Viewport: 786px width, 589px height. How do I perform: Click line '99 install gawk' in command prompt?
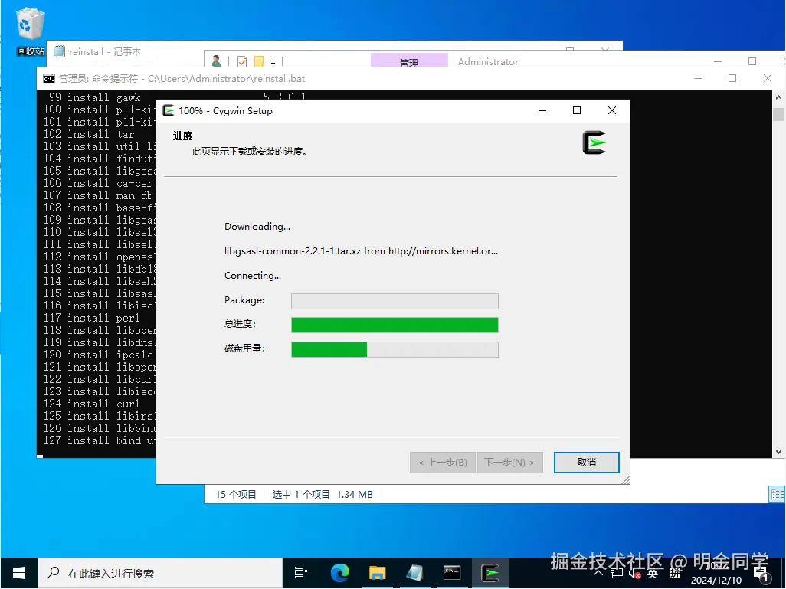click(95, 97)
